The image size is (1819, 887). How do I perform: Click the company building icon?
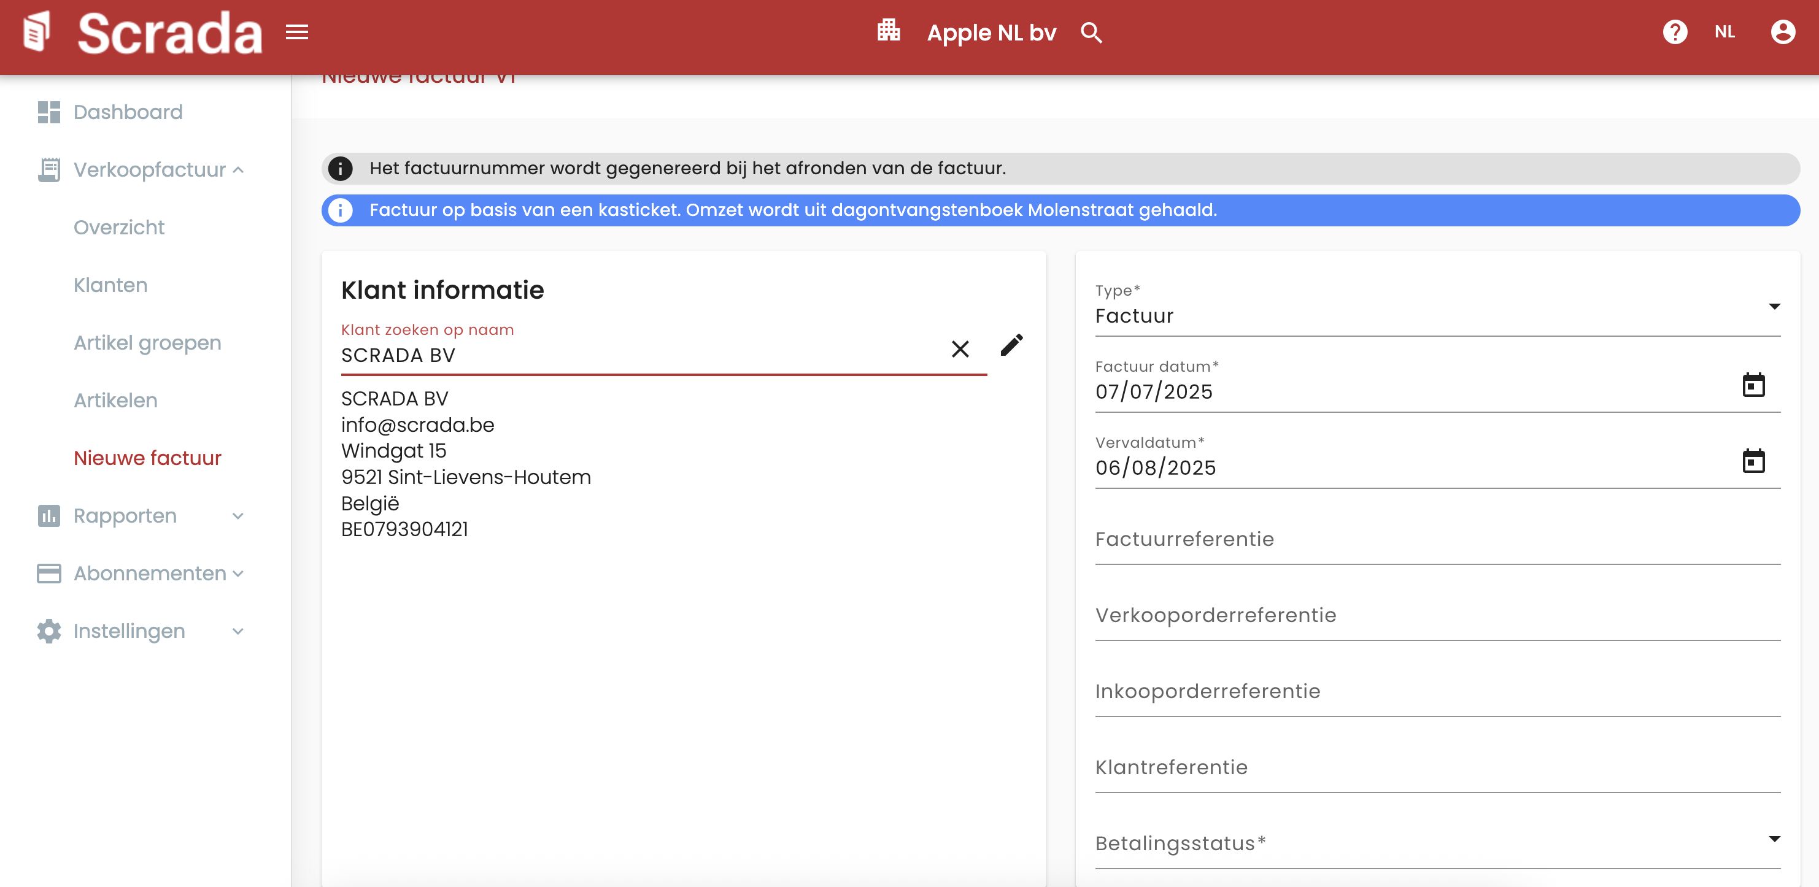[x=888, y=31]
